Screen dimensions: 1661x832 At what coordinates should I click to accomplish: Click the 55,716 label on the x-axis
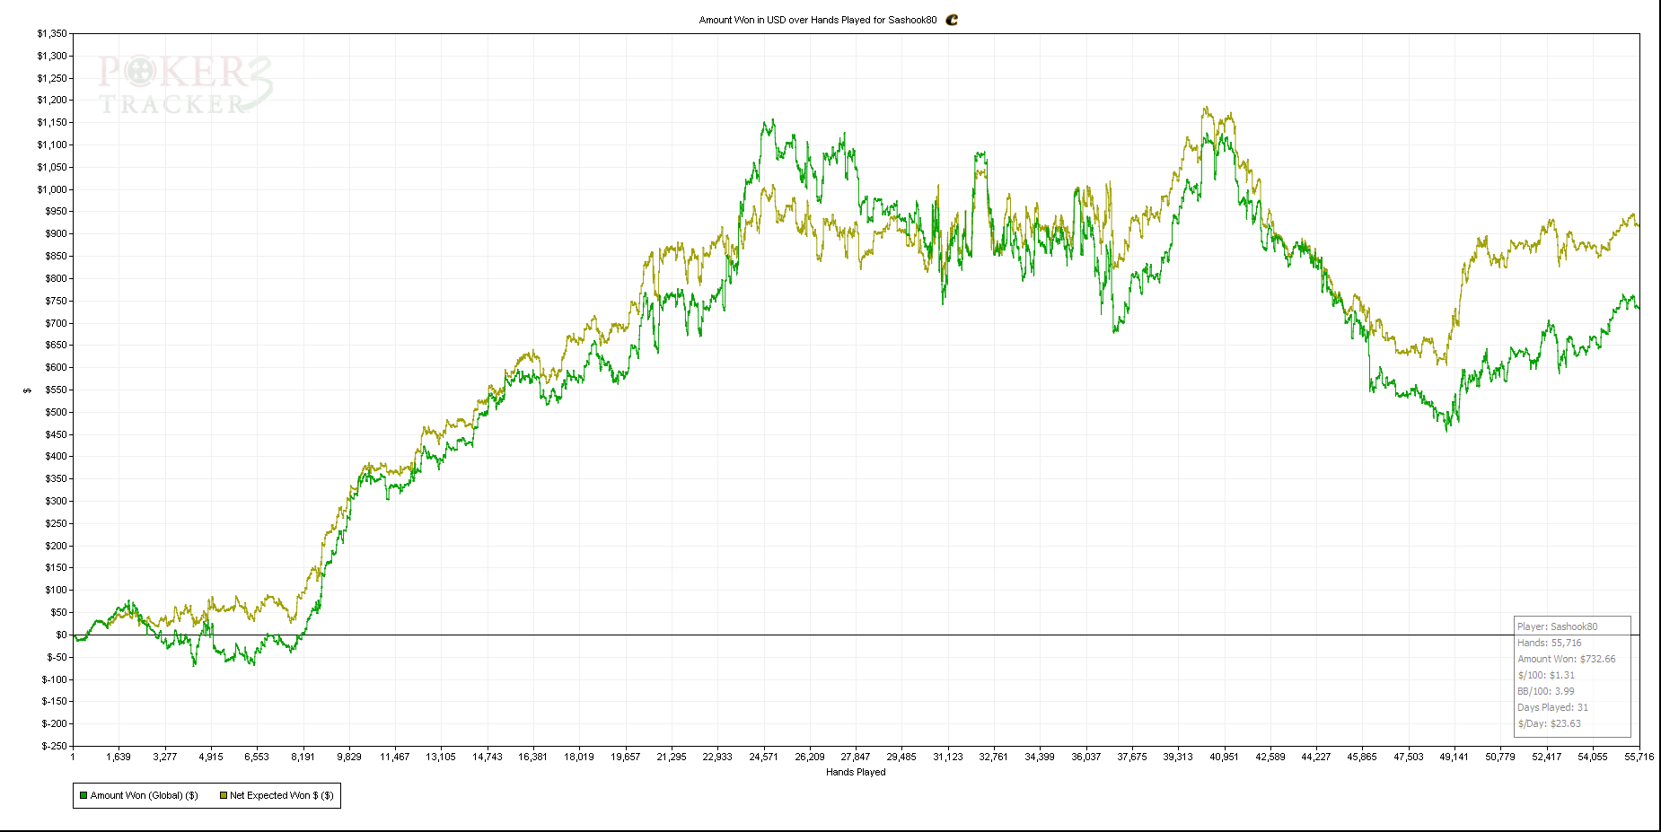[1639, 757]
